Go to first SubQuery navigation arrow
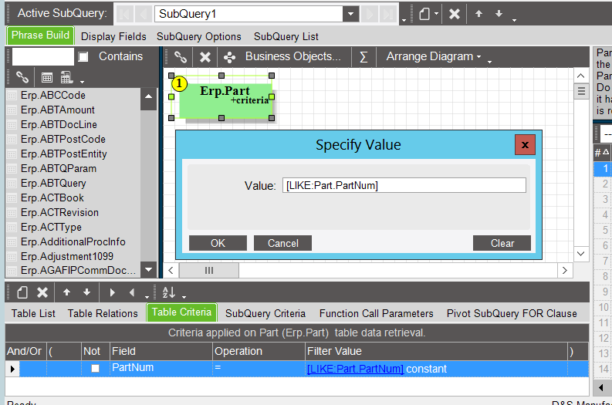Image resolution: width=612 pixels, height=405 pixels. click(x=124, y=15)
